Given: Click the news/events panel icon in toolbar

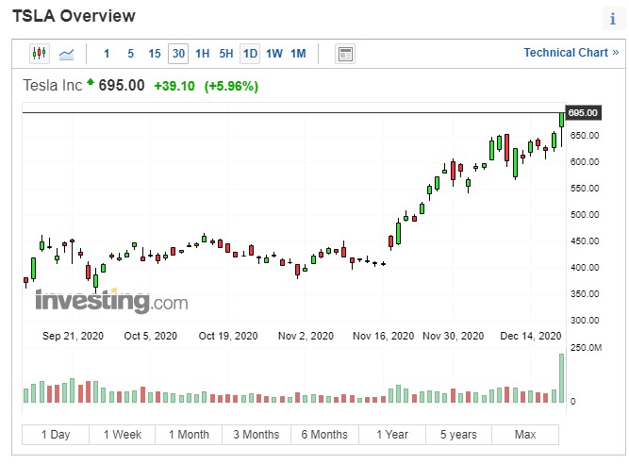Looking at the screenshot, I should [345, 54].
